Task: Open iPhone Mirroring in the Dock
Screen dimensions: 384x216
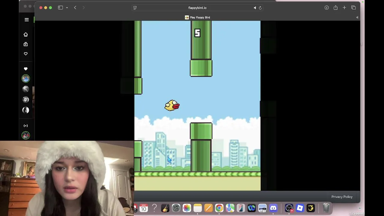Action: point(241,208)
